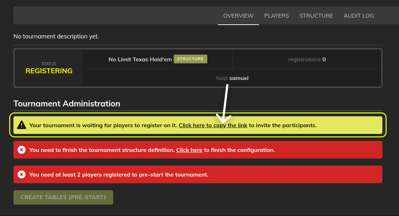
Task: Click the host samuel label
Action: [232, 78]
